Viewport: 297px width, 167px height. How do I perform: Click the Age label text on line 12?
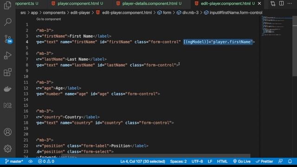pos(59,88)
